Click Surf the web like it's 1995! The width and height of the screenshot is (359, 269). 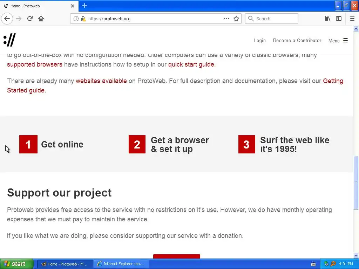294,145
